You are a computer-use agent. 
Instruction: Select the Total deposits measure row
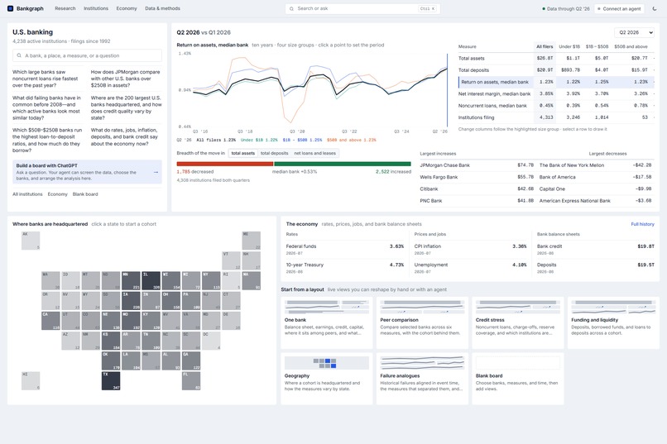click(556, 70)
